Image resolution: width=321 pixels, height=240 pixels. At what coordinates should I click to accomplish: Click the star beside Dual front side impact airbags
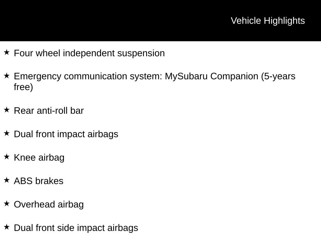7,227
